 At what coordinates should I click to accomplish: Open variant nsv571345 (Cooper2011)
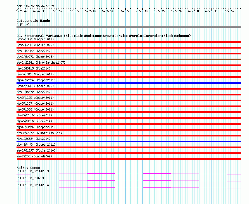35,74
